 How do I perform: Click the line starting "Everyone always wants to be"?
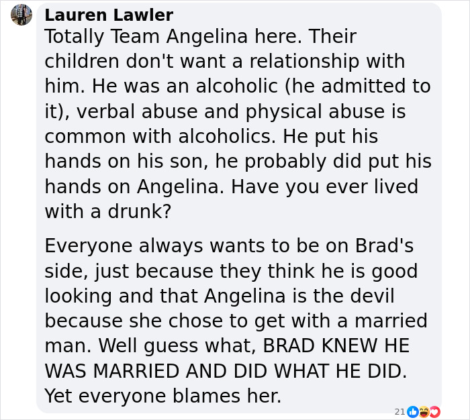point(229,246)
